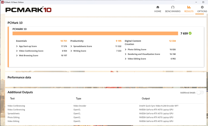The height and width of the screenshot is (126, 208).
Task: Minimize the PCMark 10 window
Action: click(x=196, y=2)
